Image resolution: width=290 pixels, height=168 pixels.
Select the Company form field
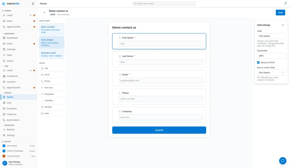click(159, 115)
